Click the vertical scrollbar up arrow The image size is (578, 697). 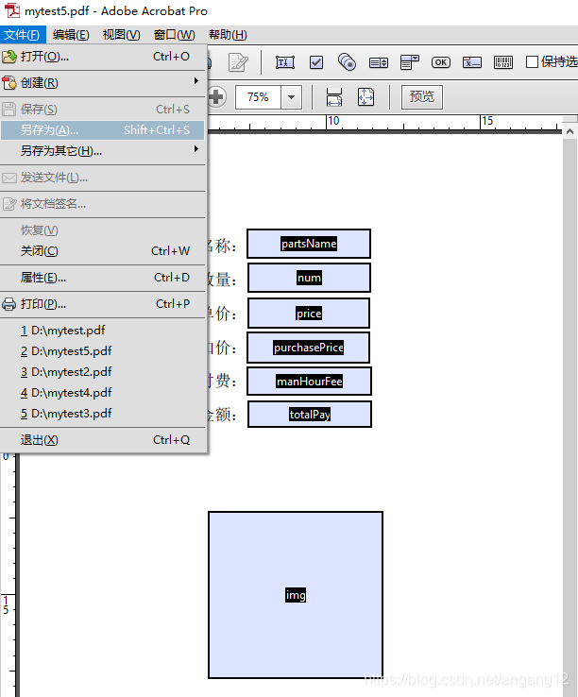[x=569, y=131]
